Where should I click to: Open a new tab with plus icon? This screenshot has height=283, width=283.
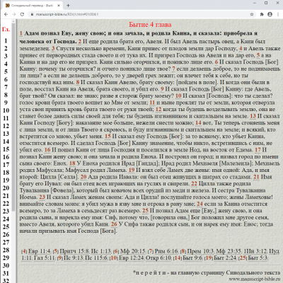pos(68,6)
